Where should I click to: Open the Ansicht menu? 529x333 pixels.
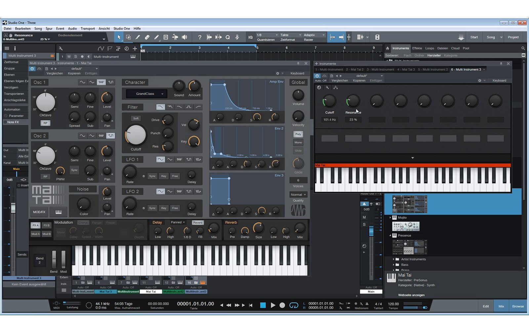(104, 28)
